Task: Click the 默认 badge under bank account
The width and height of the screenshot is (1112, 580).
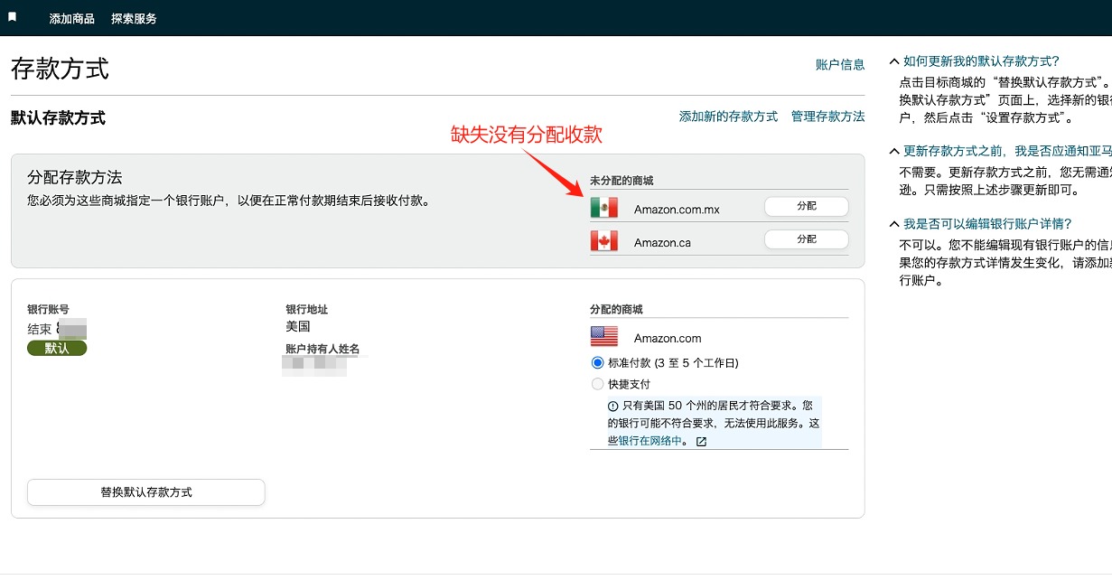Action: click(x=57, y=348)
